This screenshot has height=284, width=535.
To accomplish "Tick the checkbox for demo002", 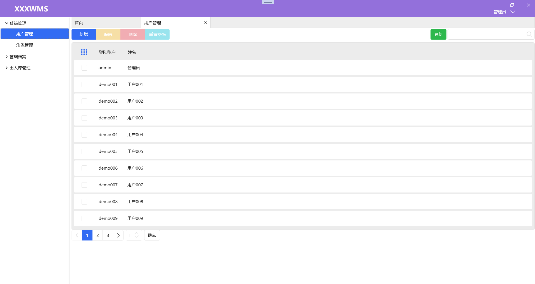I will [x=84, y=101].
